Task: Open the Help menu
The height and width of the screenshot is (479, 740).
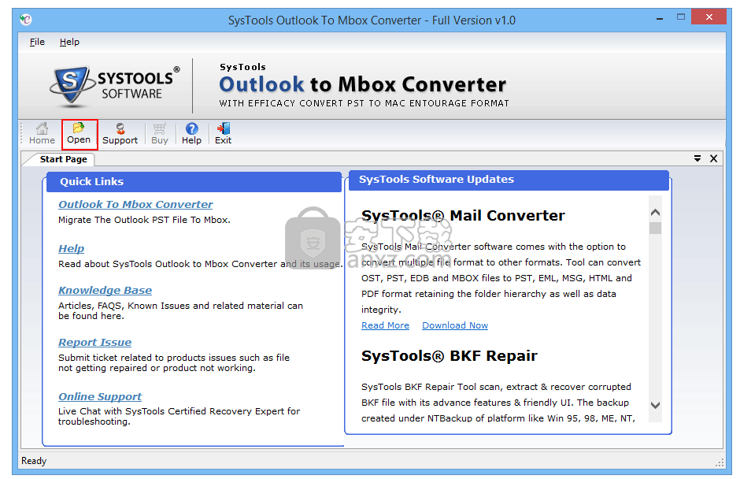Action: coord(69,42)
